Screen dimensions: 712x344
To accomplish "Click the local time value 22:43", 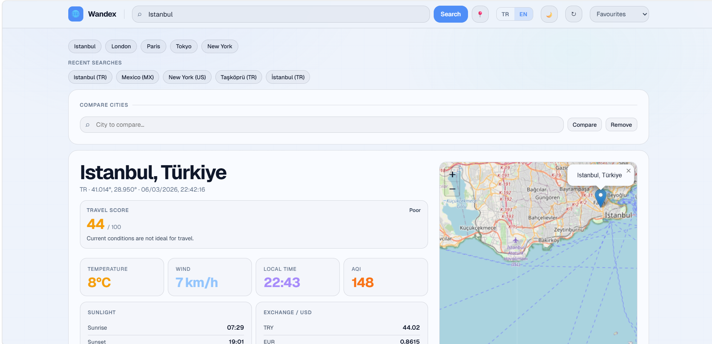I will point(282,283).
